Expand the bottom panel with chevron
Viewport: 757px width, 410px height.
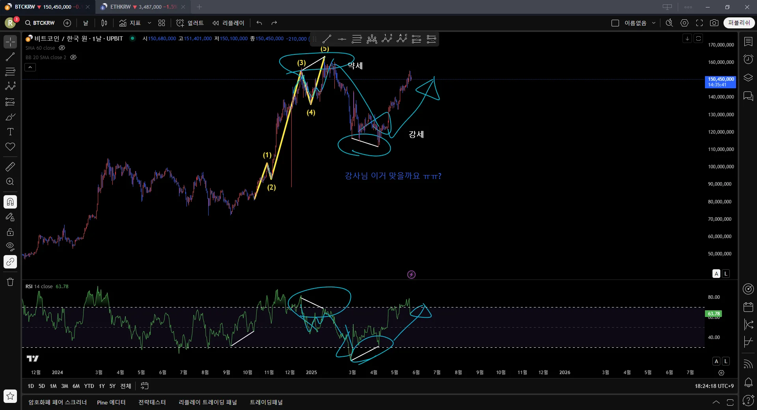[716, 402]
